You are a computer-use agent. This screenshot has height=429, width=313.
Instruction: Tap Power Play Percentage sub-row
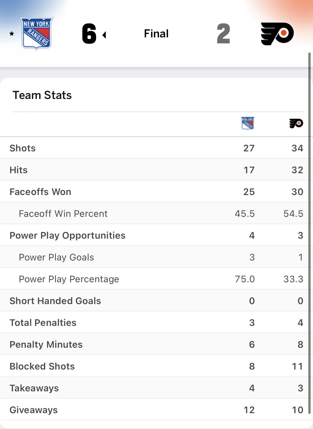[69, 279]
